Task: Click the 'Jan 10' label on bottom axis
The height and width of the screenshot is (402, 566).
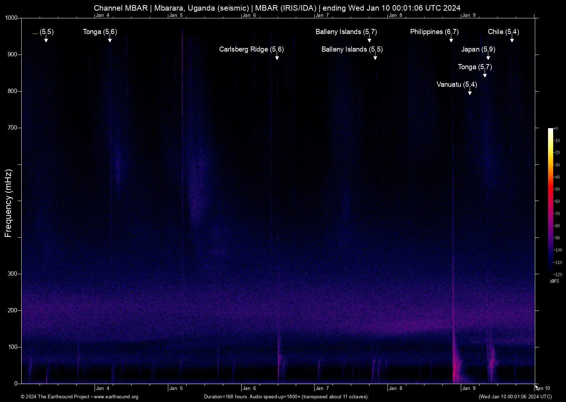Action: tap(543, 388)
